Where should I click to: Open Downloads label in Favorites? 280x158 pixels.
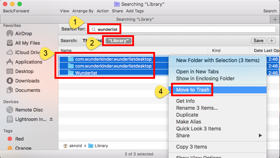click(27, 81)
